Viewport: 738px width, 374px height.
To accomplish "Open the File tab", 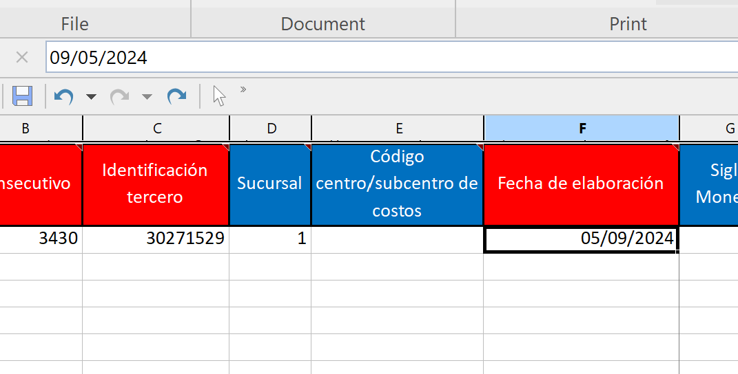I will point(74,24).
